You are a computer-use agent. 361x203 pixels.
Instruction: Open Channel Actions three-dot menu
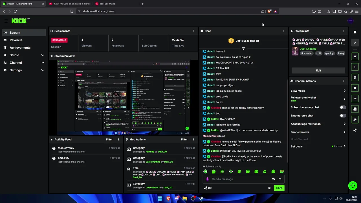tap(344, 81)
